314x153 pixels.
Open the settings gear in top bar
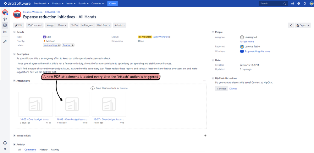(x=305, y=3)
